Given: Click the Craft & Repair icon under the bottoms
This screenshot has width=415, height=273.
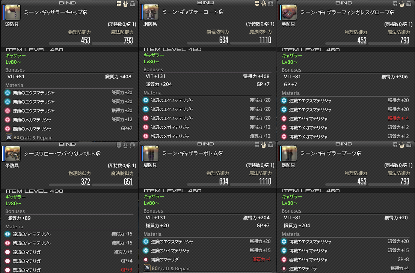Looking at the screenshot, I should click(x=147, y=268).
